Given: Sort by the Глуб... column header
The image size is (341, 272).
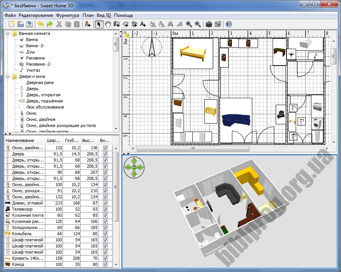Looking at the screenshot, I should pyautogui.click(x=71, y=140).
